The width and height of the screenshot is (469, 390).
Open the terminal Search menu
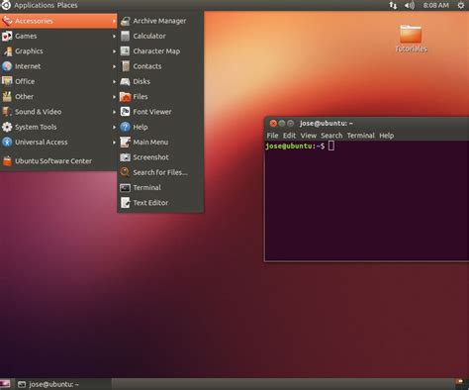(331, 136)
